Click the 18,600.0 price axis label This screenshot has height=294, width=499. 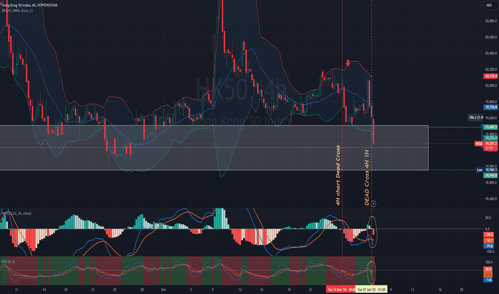click(491, 199)
